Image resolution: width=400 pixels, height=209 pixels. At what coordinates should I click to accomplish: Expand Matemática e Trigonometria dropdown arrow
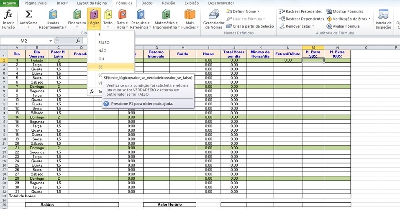179,27
